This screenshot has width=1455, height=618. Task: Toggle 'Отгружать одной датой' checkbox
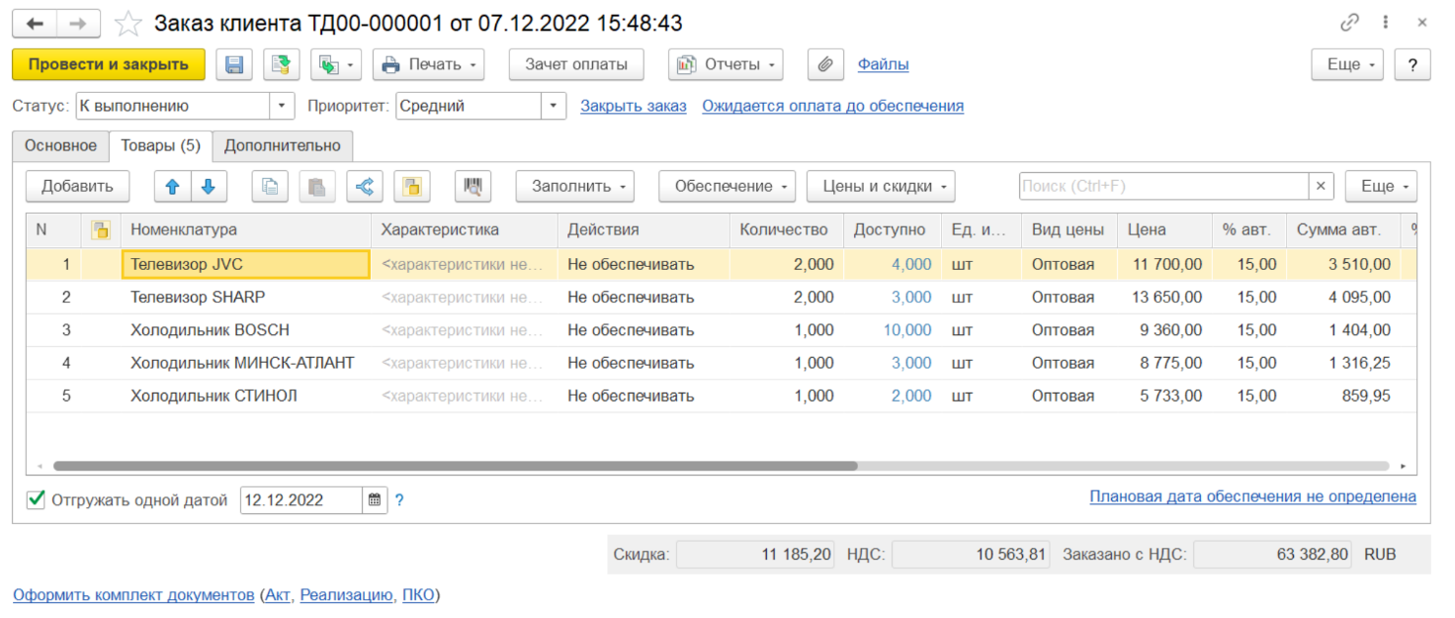(37, 500)
